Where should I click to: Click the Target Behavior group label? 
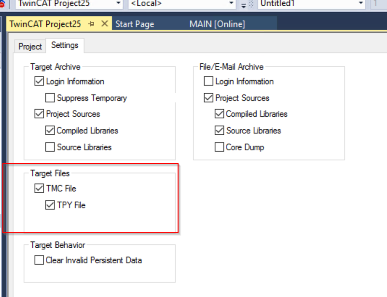(x=58, y=245)
